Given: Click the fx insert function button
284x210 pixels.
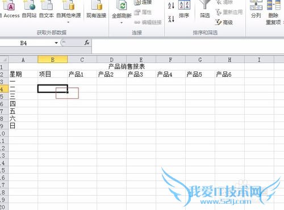Looking at the screenshot, I should click(87, 43).
